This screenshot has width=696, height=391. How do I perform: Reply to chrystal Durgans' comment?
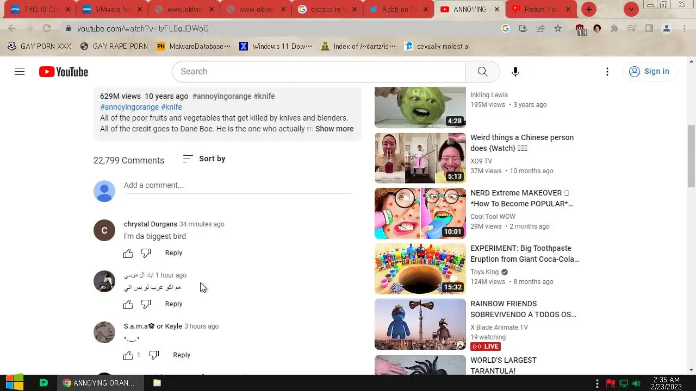point(173,253)
